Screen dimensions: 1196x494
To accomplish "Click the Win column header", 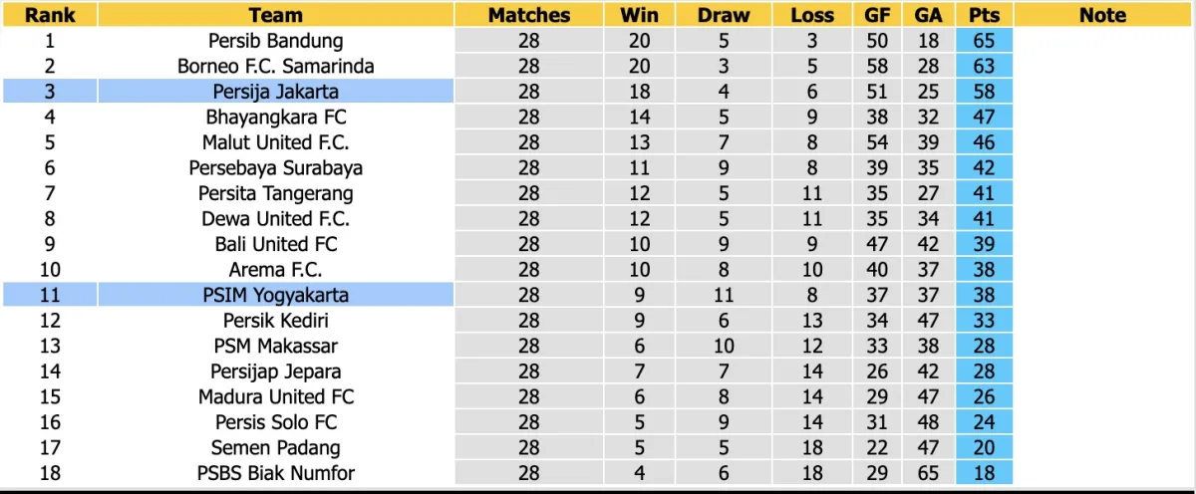I will pos(639,15).
